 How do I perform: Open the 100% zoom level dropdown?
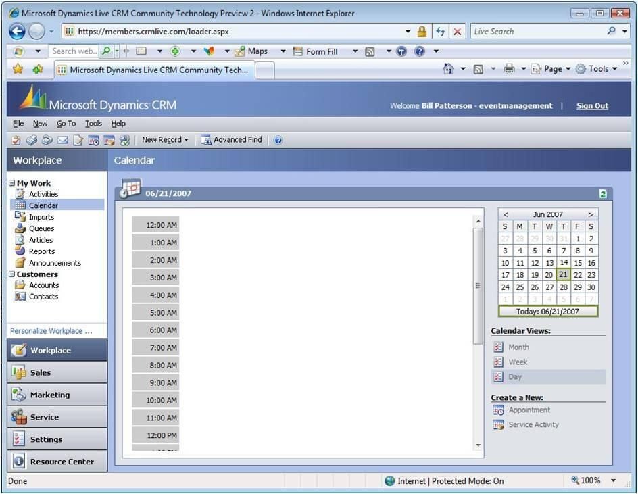pos(613,480)
